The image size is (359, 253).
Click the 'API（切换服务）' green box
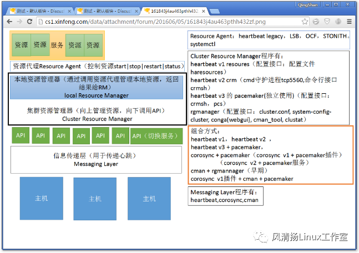point(156,136)
